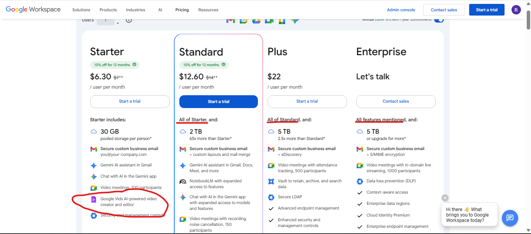531x234 pixels.
Task: Select the Google Meet icon near the top
Action: tap(269, 21)
